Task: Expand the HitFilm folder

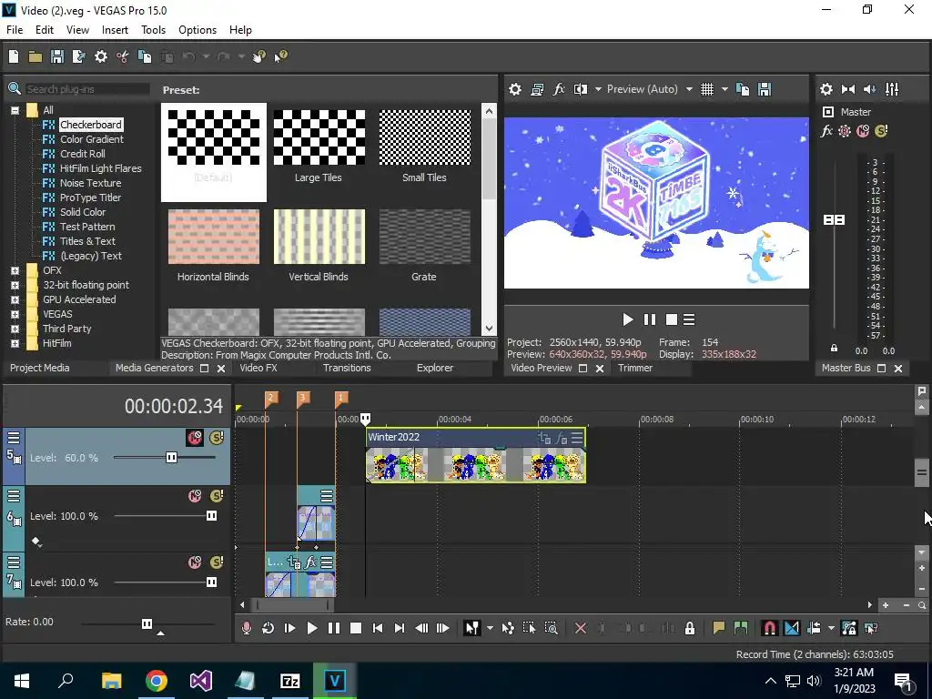Action: (15, 343)
